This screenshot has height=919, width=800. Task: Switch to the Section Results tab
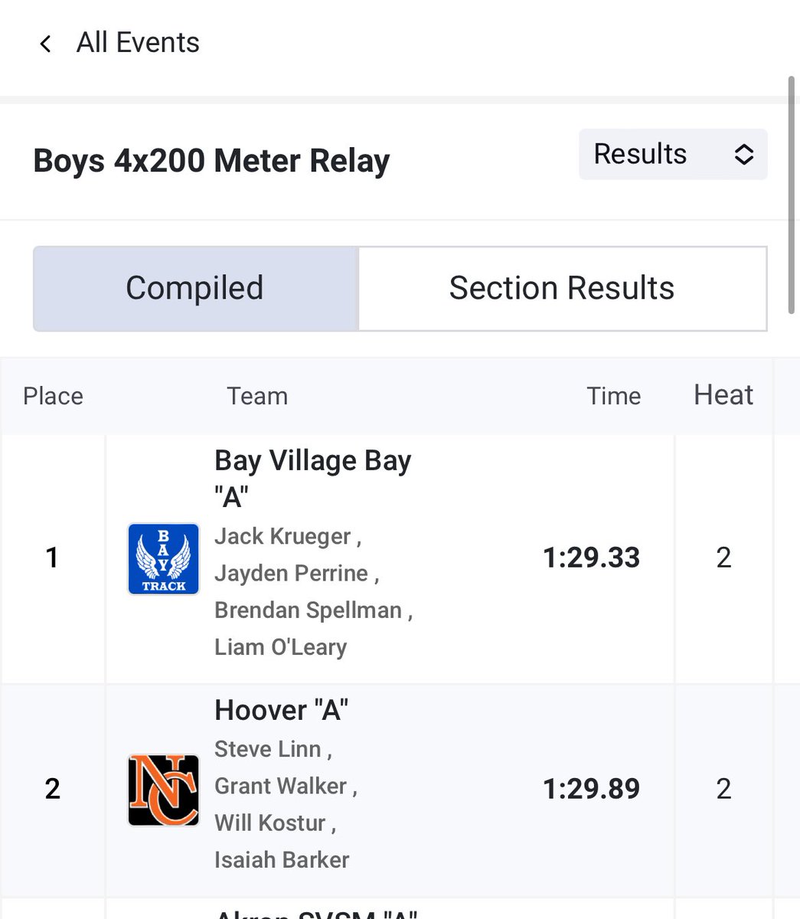[x=562, y=288]
